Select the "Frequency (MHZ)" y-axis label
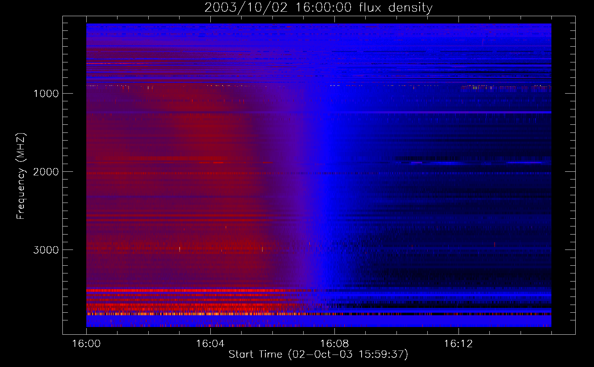This screenshot has width=594, height=367. tap(21, 176)
